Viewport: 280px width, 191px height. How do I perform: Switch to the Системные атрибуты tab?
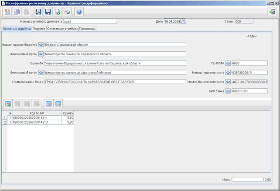tap(62, 29)
